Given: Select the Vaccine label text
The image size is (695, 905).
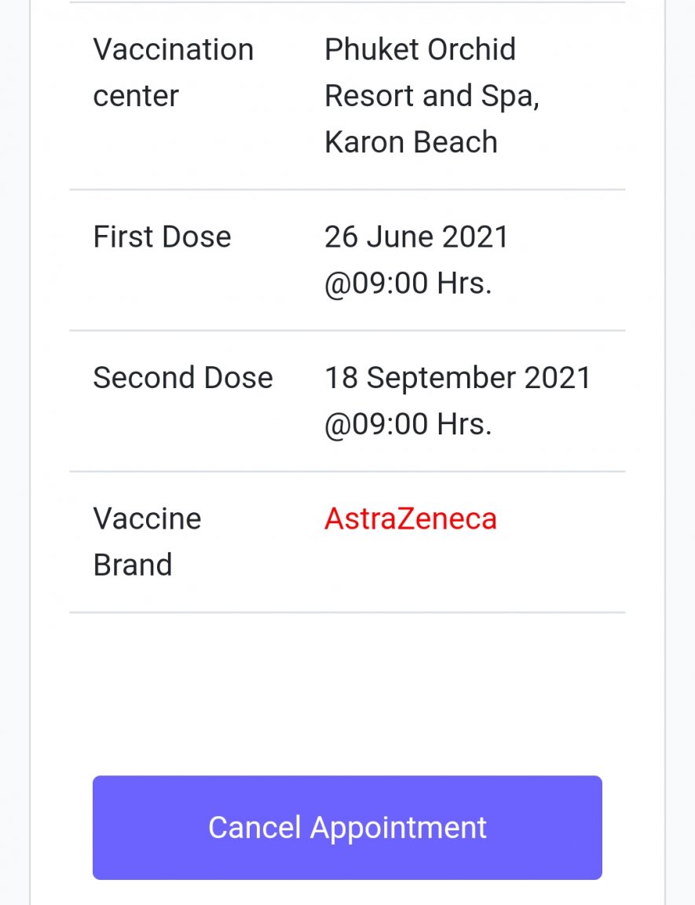Looking at the screenshot, I should pos(147,519).
